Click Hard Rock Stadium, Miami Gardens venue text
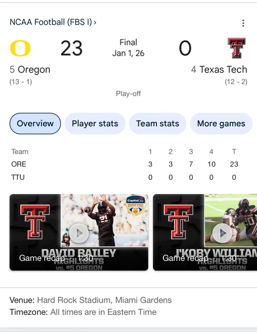This screenshot has height=332, width=257. [x=104, y=300]
